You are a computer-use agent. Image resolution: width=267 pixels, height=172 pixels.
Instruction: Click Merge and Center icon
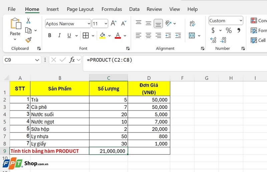[x=192, y=36]
